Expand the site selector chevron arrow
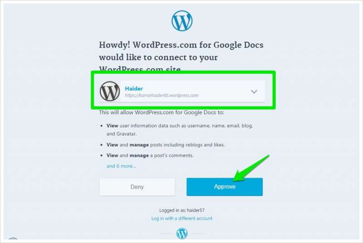363x243 pixels. [x=254, y=92]
